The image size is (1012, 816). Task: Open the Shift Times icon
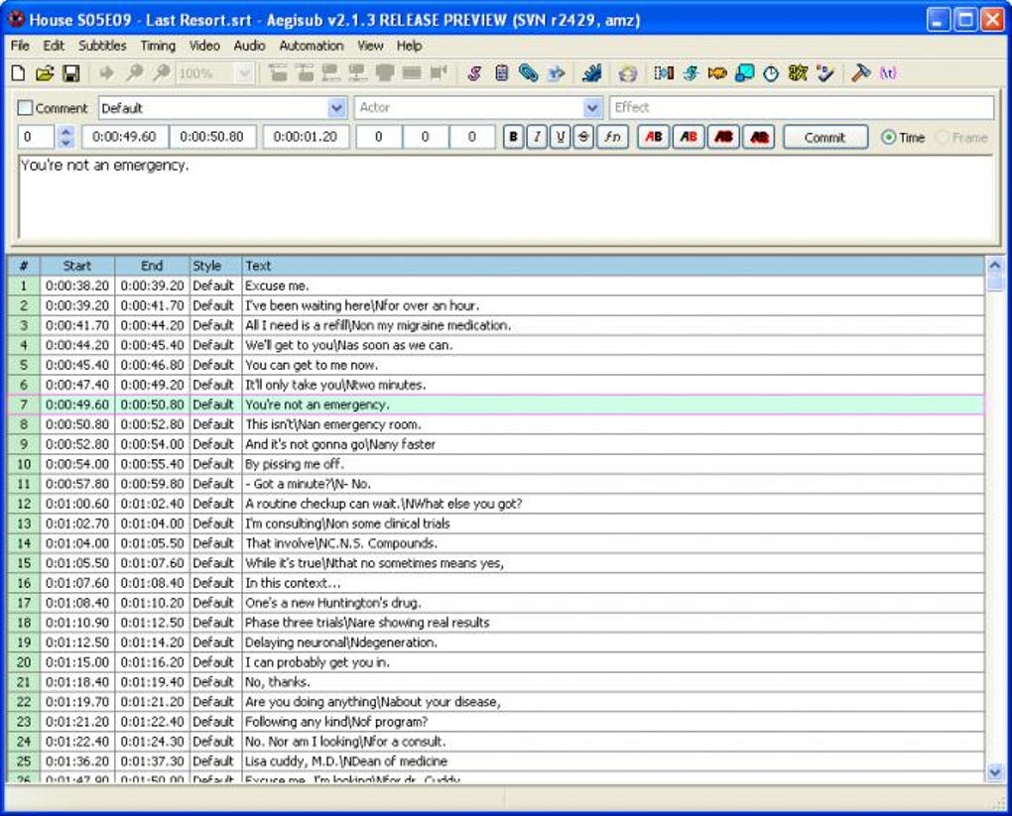click(x=664, y=73)
